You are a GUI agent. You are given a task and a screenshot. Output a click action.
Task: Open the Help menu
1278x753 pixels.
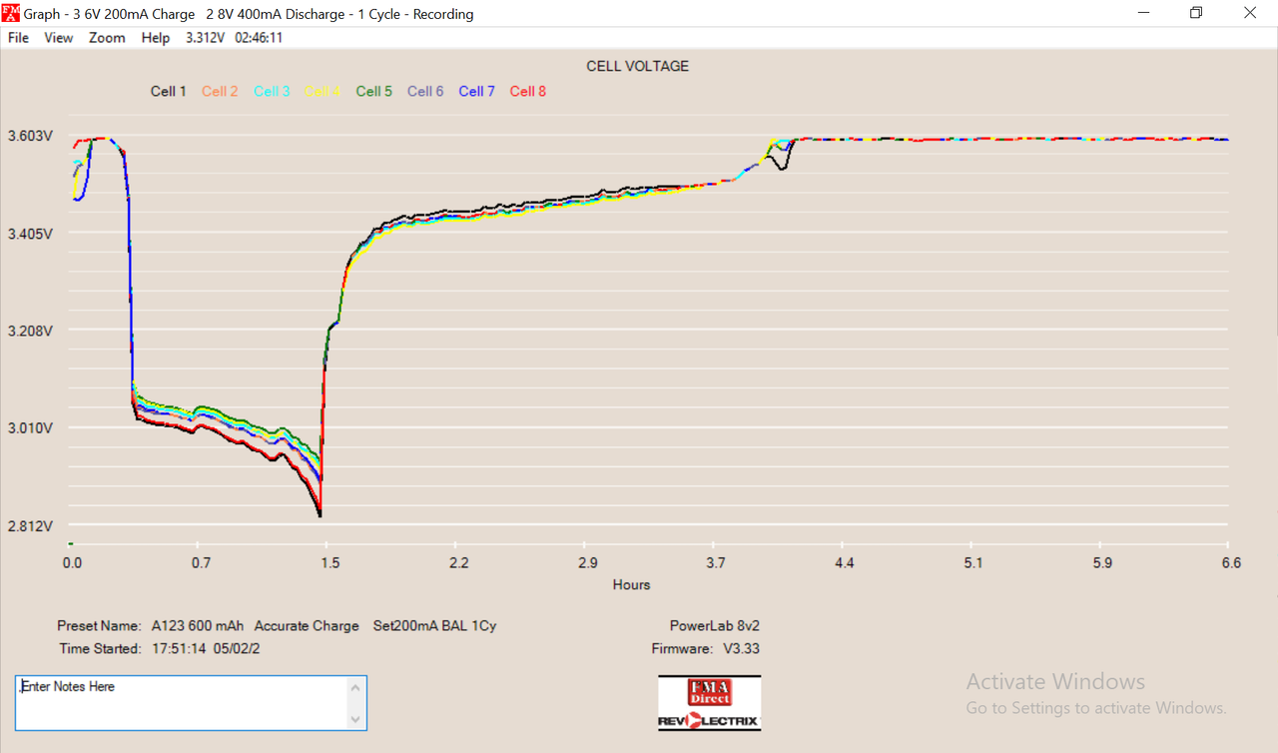pos(156,38)
